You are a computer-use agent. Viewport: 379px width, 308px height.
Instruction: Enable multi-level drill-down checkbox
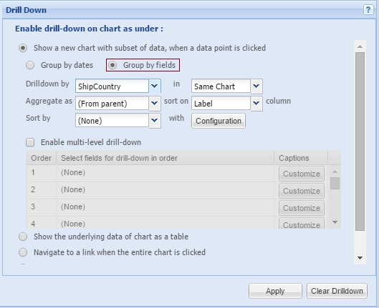tap(30, 142)
